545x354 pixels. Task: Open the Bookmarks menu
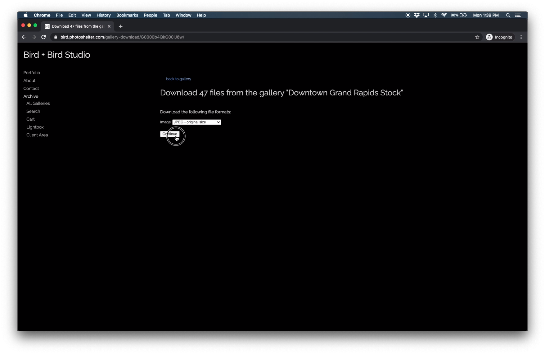[127, 15]
